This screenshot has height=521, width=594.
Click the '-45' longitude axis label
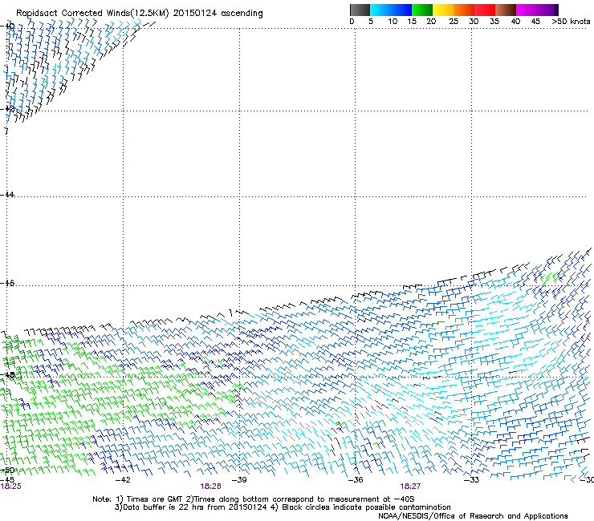click(x=7, y=480)
